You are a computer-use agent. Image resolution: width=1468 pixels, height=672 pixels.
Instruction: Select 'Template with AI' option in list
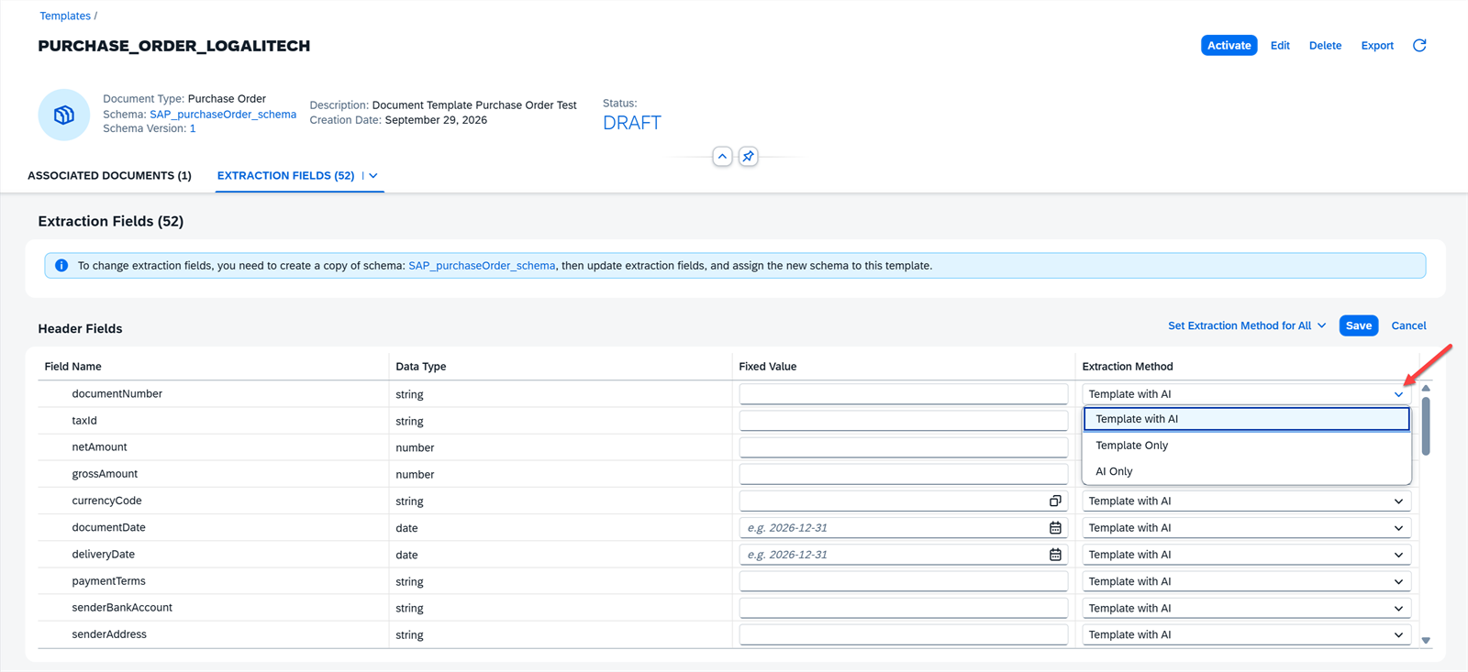tap(1246, 419)
